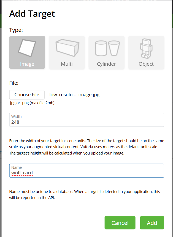Click the Cylinder label under the cups
The image size is (173, 237).
pos(107,64)
